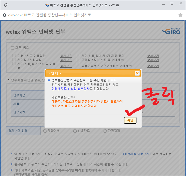The width and height of the screenshot is (186, 176).
Task: Tick 인터넷지로 이용약관 checkbox
Action: pos(14,55)
